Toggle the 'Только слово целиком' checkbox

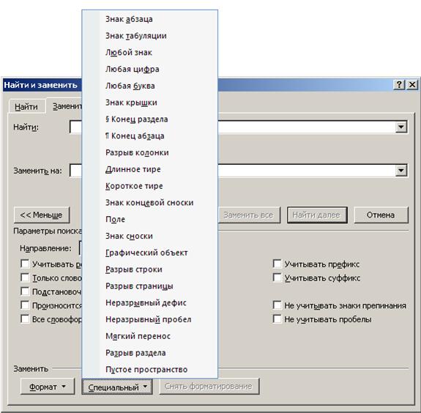coord(25,278)
